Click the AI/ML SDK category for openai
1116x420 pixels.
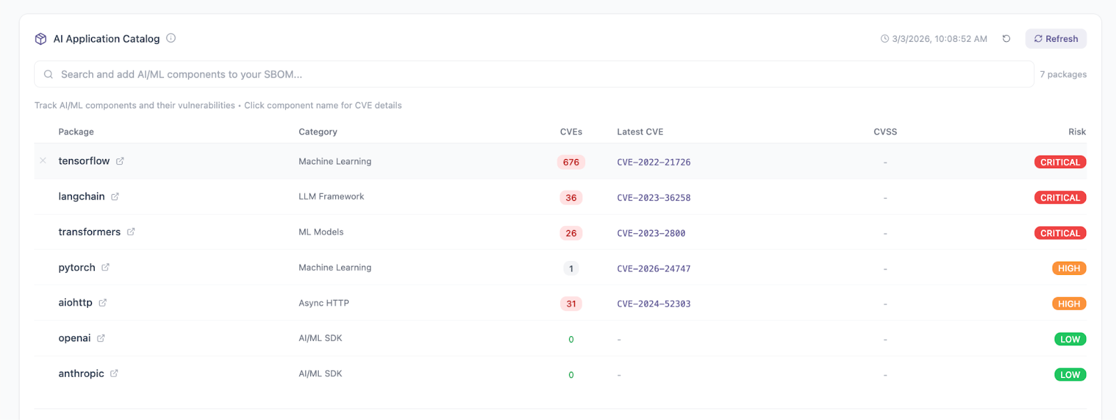point(320,338)
